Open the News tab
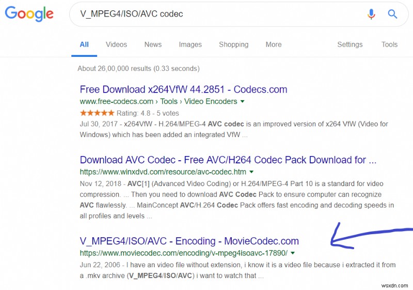413x290 pixels. [x=153, y=44]
